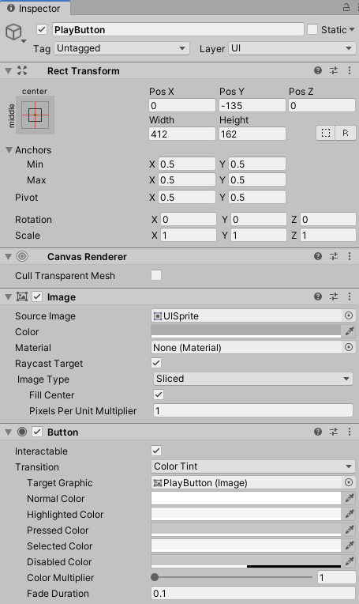Open the Layer UI dropdown
Image resolution: width=359 pixels, height=604 pixels.
click(x=292, y=48)
